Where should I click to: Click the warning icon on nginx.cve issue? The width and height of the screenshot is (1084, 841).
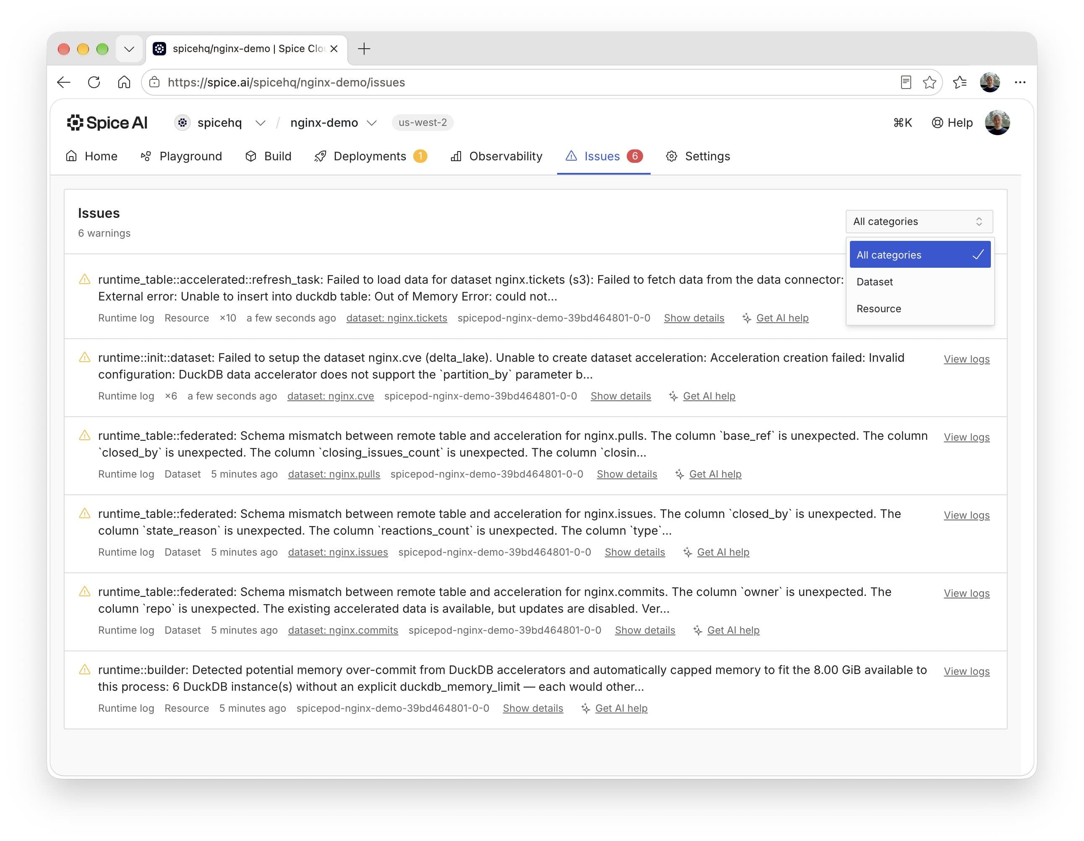tap(85, 358)
